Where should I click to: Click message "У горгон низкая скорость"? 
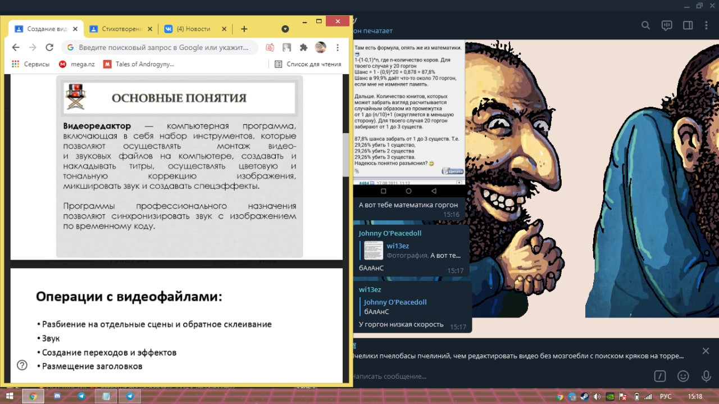pyautogui.click(x=401, y=325)
